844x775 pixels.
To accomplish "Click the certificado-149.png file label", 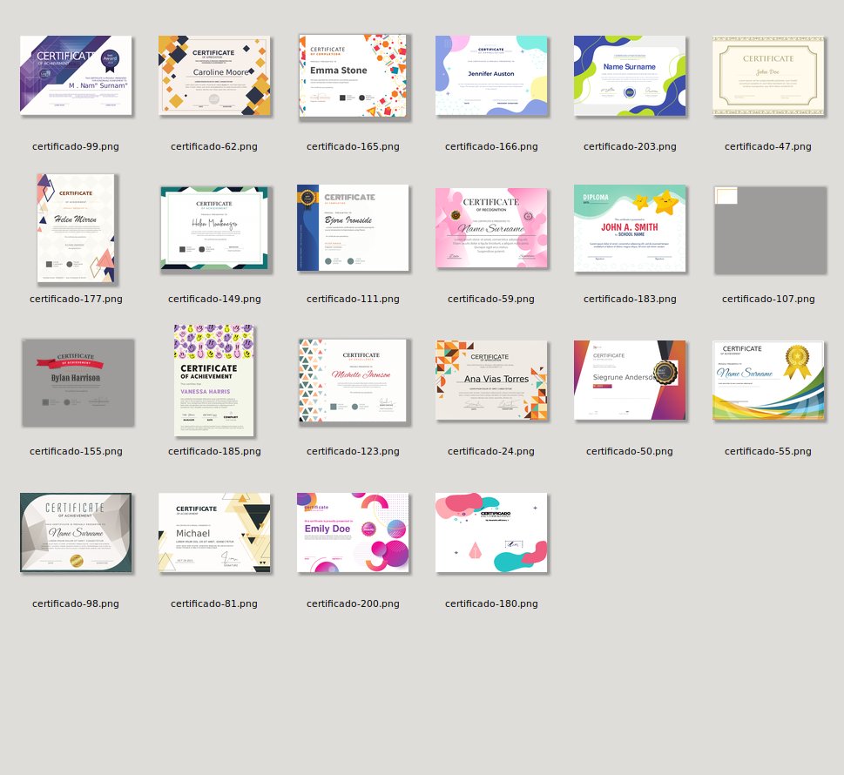I will click(x=214, y=299).
